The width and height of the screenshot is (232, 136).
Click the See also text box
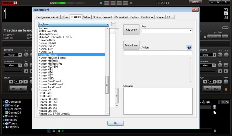point(158,101)
